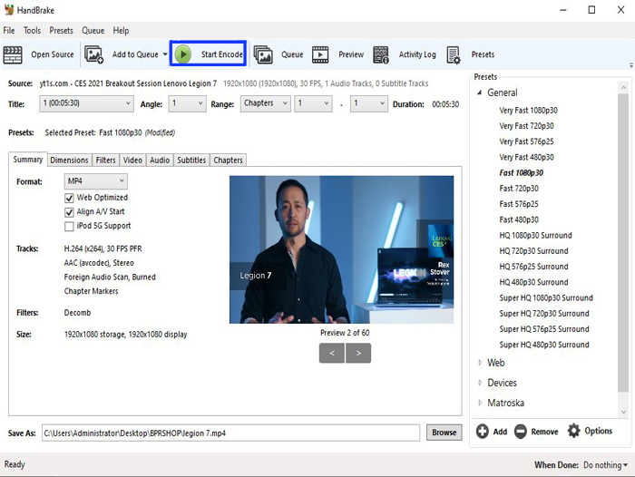Open the Title dropdown
635x477 pixels.
(x=87, y=103)
